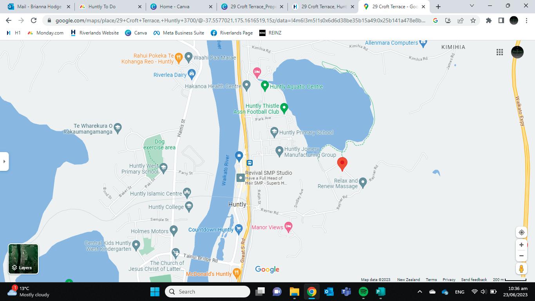Open Holmes Motors map pin
535x301 pixels.
(174, 230)
